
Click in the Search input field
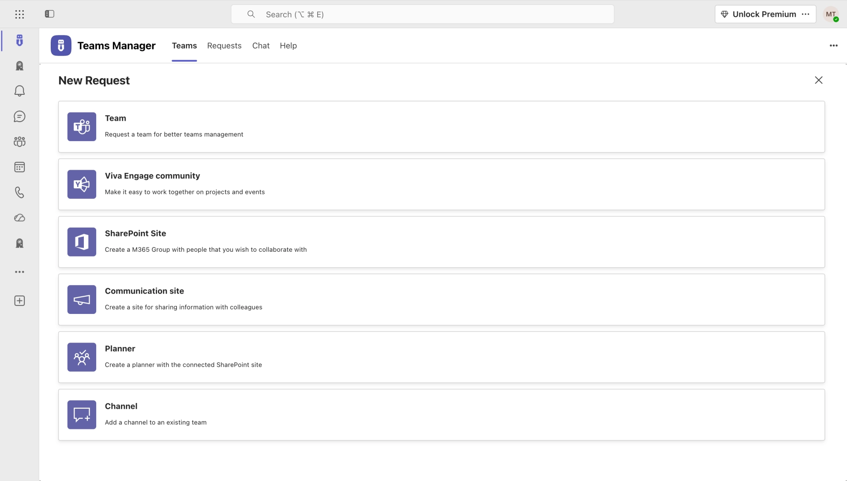(423, 14)
